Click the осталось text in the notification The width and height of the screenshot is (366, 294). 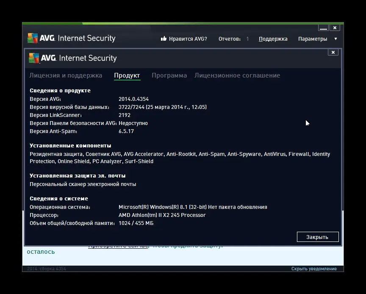click(41, 252)
